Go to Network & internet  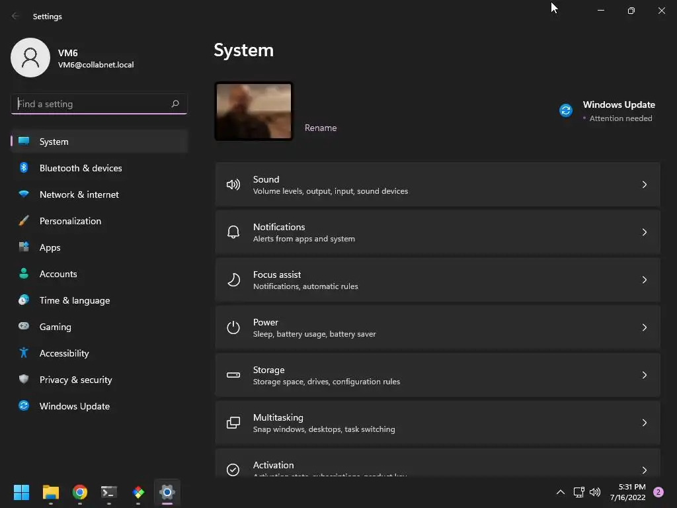99,194
